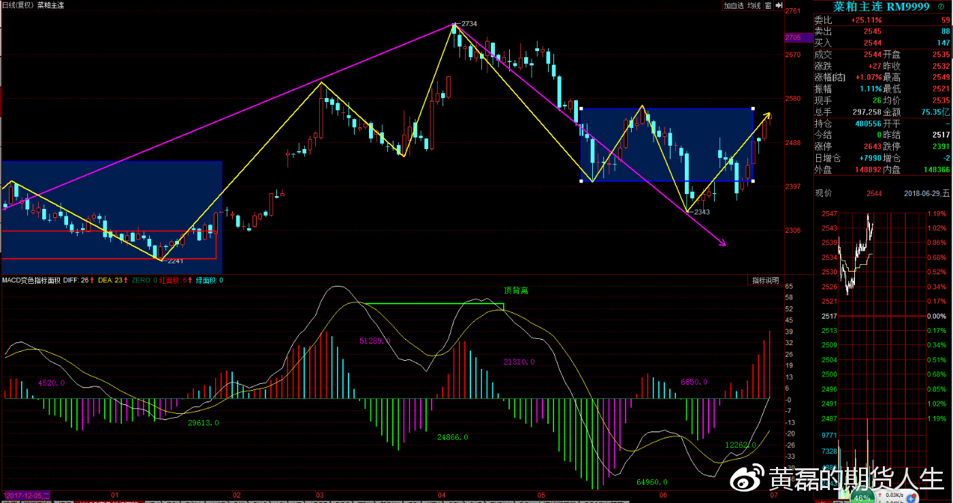Image resolution: width=953 pixels, height=503 pixels.
Task: Click the MACD变色指标面积 indicator name
Action: 31,280
